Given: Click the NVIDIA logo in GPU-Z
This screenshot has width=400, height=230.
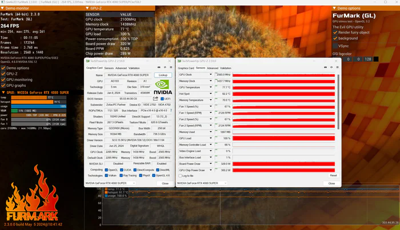Looking at the screenshot, I should click(163, 87).
